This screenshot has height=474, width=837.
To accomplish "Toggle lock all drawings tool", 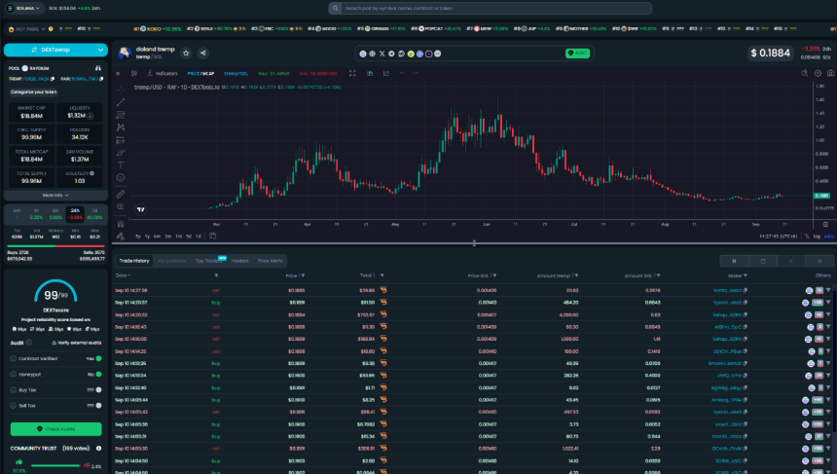I will coord(121,236).
